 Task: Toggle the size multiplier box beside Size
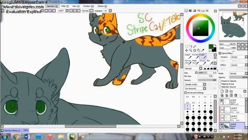coord(196,73)
